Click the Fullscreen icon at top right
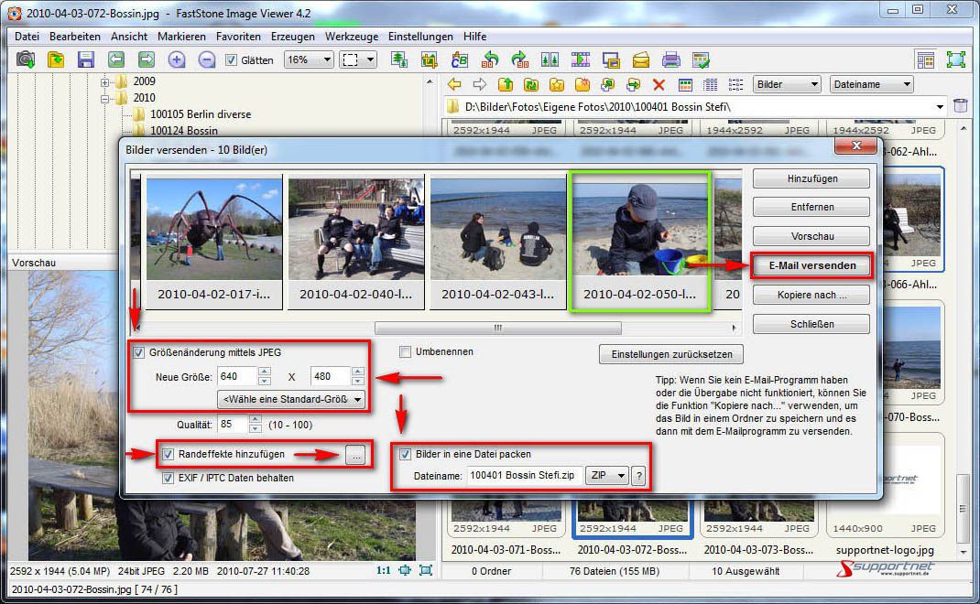980x604 pixels. click(955, 59)
